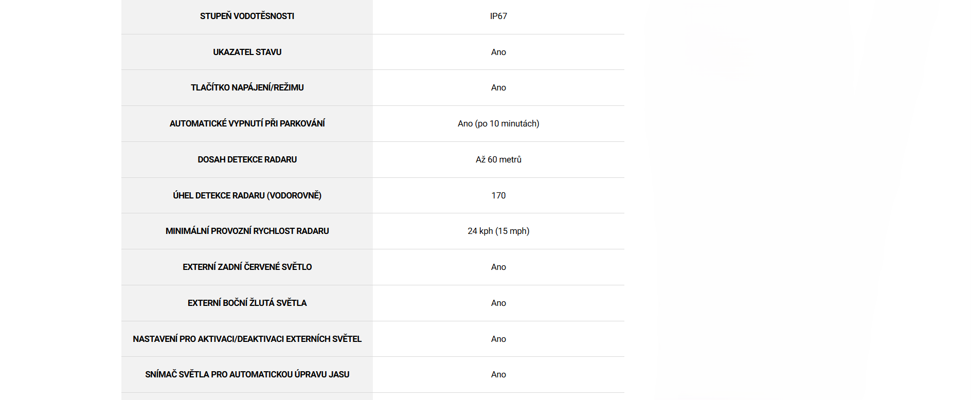Click Ano beside UKAZATEL STAVU
Viewport: 971px width, 400px height.
pos(498,52)
